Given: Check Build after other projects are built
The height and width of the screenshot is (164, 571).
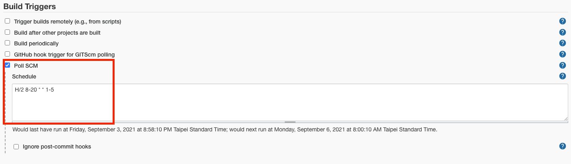Looking at the screenshot, I should pyautogui.click(x=7, y=32).
